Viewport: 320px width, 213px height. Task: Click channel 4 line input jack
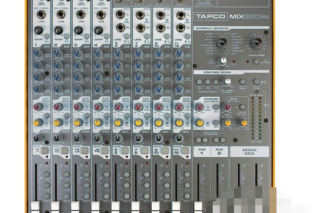point(101,15)
